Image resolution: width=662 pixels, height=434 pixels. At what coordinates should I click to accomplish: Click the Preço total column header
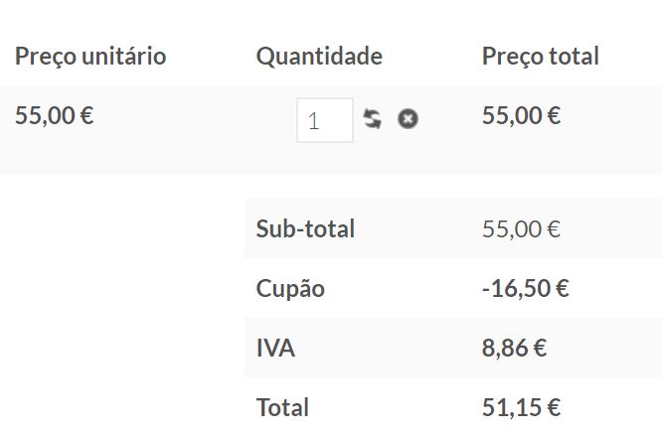541,56
